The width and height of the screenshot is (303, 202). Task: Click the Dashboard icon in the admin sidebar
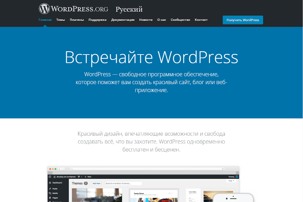(x=50, y=183)
